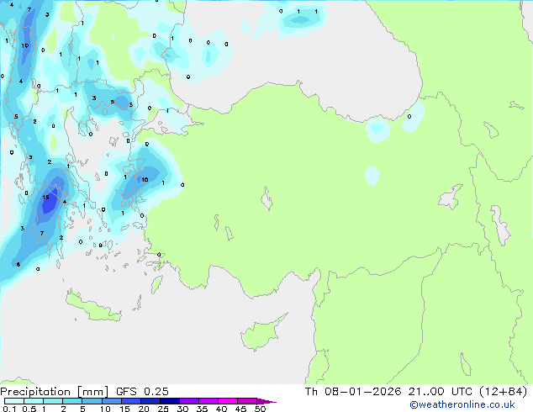Screen dimensions: 533x412
Task: Open the weatheronline.co.uk credit link
Action: click(462, 404)
